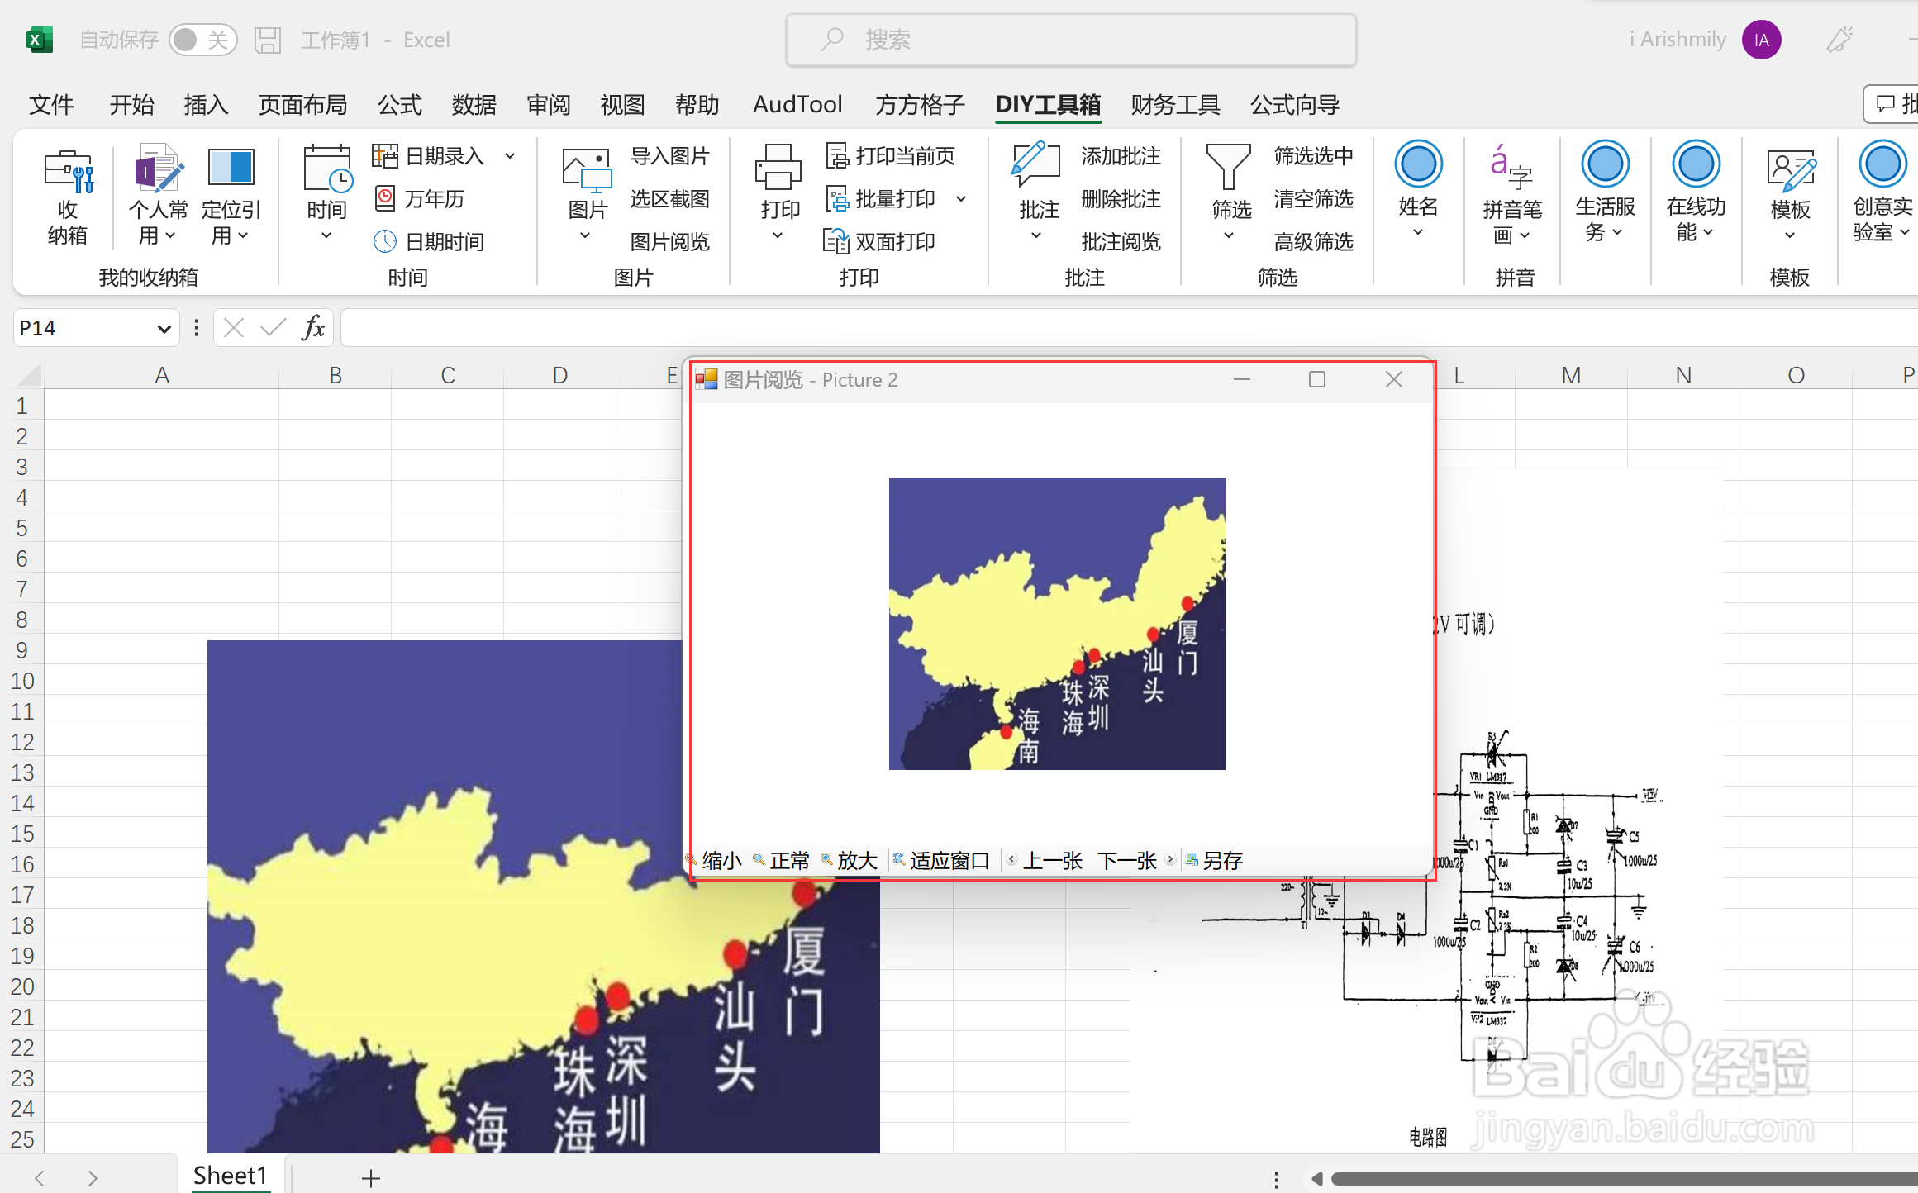Open the 筛选 funnel icon
The width and height of the screenshot is (1918, 1193).
(x=1229, y=168)
